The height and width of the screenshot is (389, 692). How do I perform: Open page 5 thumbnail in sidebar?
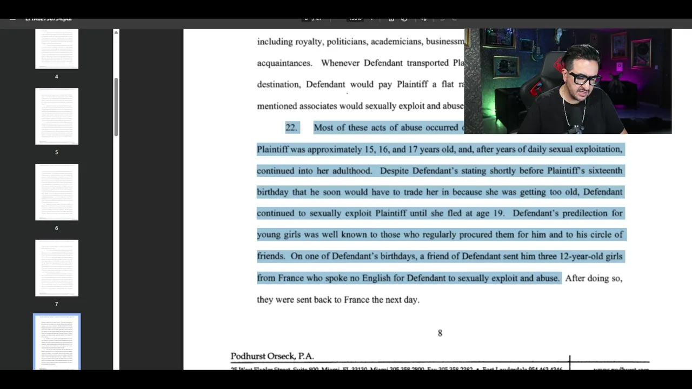(x=57, y=116)
